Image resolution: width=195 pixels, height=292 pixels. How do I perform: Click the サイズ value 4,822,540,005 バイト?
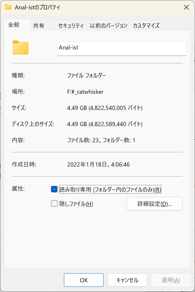click(105, 108)
